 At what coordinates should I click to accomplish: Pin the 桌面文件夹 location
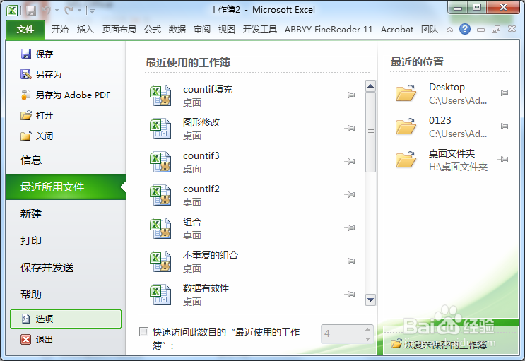tap(503, 159)
